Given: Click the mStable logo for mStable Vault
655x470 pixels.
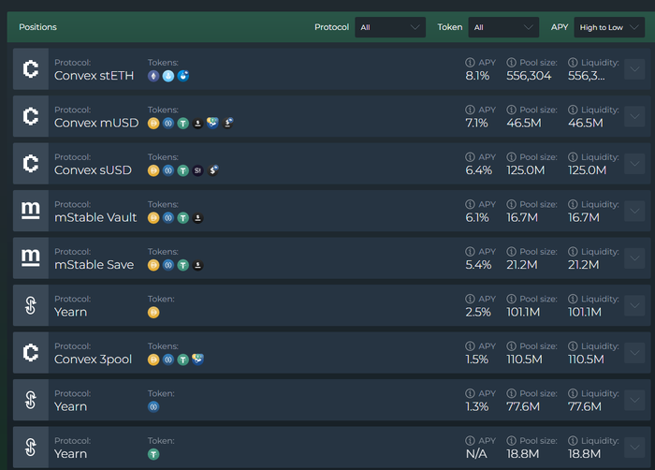Looking at the screenshot, I should [31, 211].
